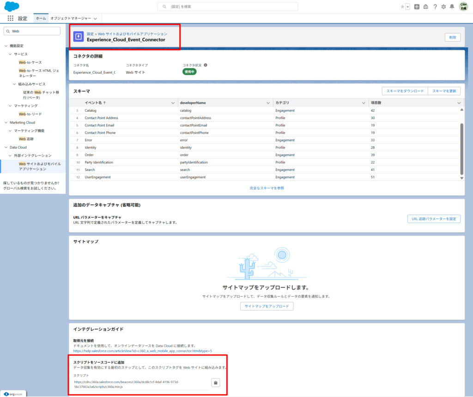Open the オブジェクトマネージャー tab

71,19
